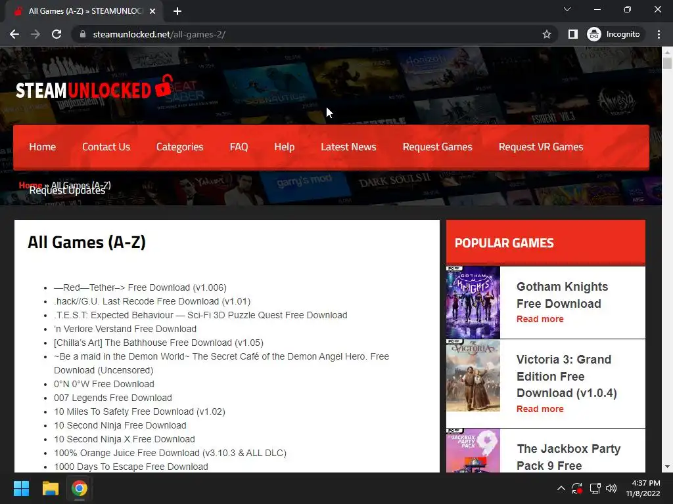Open the Request VR Games nav item
673x504 pixels.
coord(541,147)
